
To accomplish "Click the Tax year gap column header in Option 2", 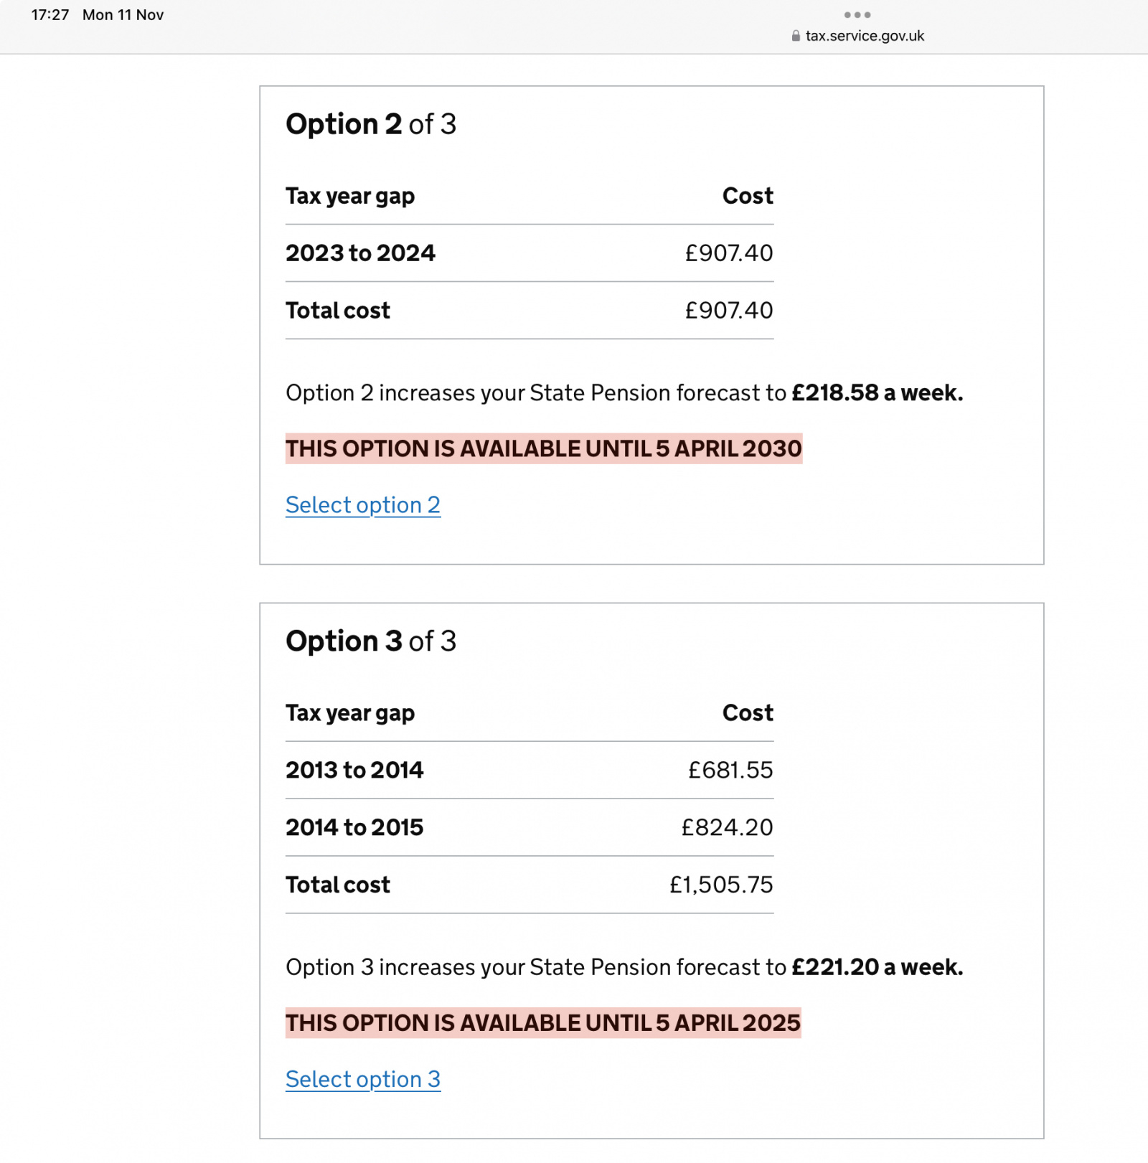I will [350, 195].
